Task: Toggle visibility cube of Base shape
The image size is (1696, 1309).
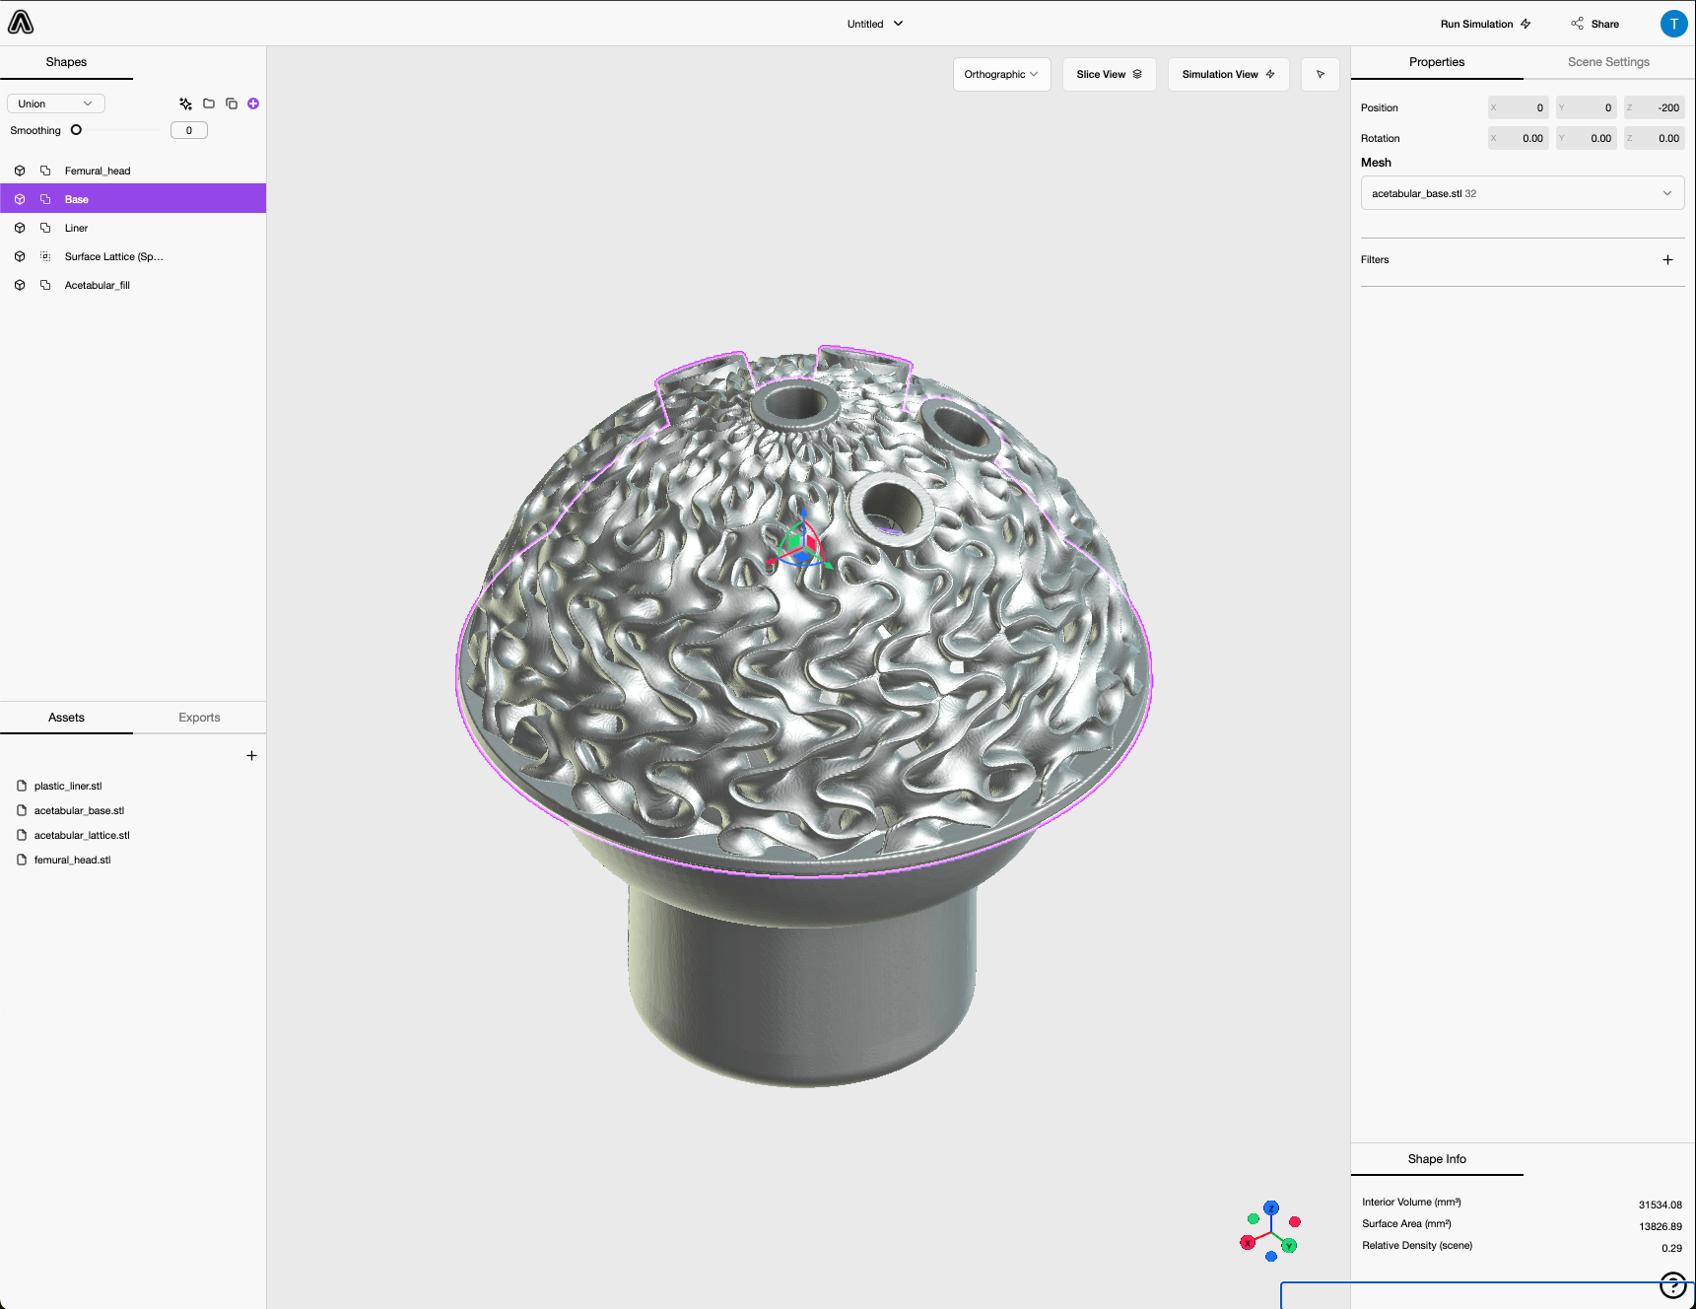Action: click(x=20, y=199)
